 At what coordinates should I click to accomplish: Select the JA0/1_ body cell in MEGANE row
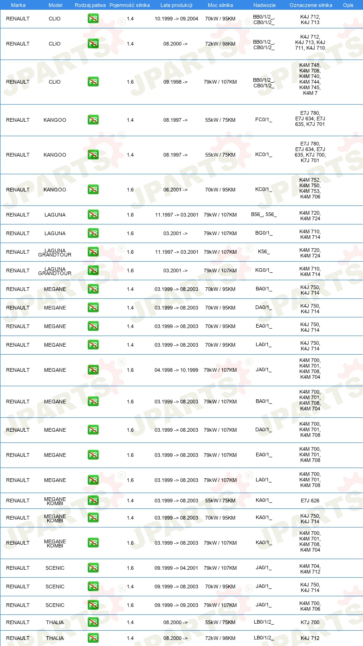tap(264, 370)
